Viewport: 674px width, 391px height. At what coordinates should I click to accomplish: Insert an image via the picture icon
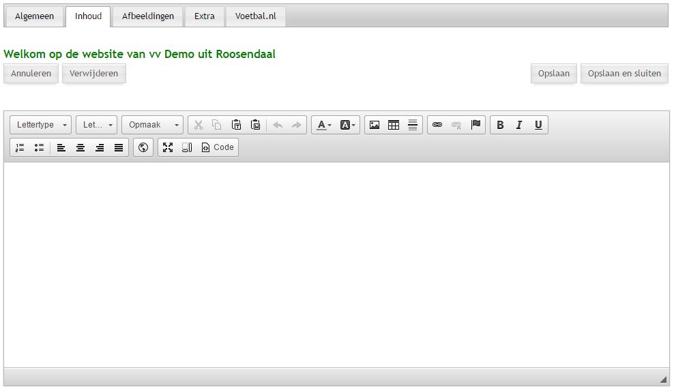point(375,125)
